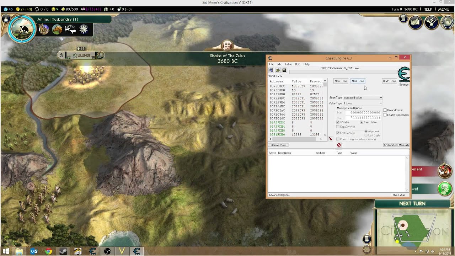Click the Stop address input field
The width and height of the screenshot is (455, 256).
(x=363, y=117)
